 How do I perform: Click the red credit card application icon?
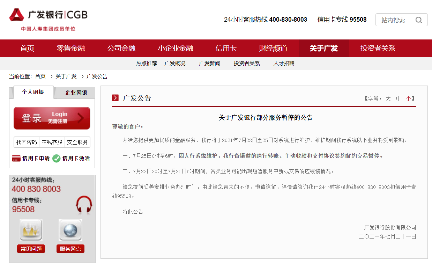(16, 159)
